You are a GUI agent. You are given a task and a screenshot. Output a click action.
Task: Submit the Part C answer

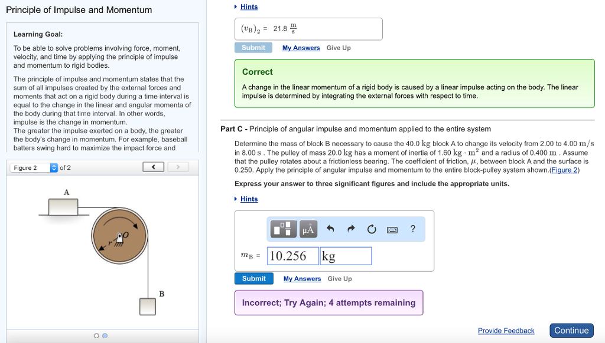pos(253,278)
